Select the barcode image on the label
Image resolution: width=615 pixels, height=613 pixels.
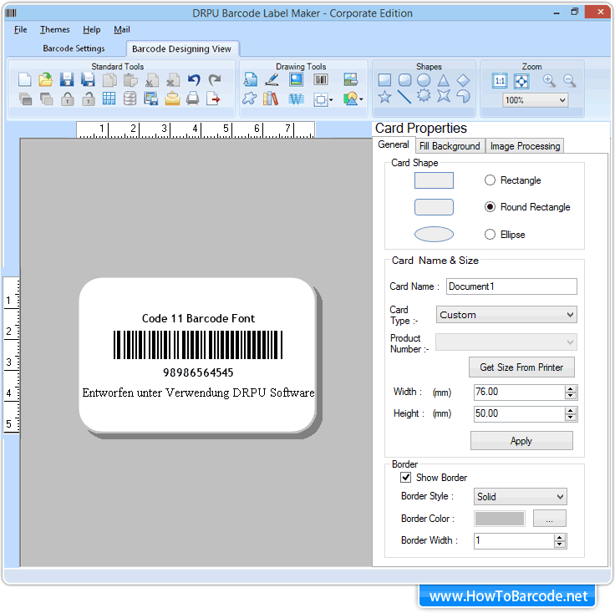[198, 345]
